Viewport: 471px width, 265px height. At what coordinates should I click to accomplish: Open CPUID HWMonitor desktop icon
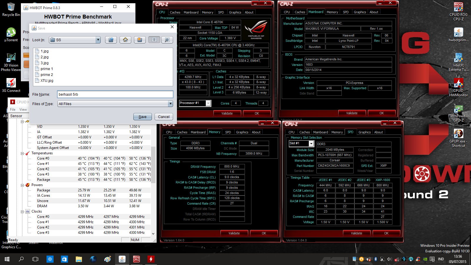458,87
